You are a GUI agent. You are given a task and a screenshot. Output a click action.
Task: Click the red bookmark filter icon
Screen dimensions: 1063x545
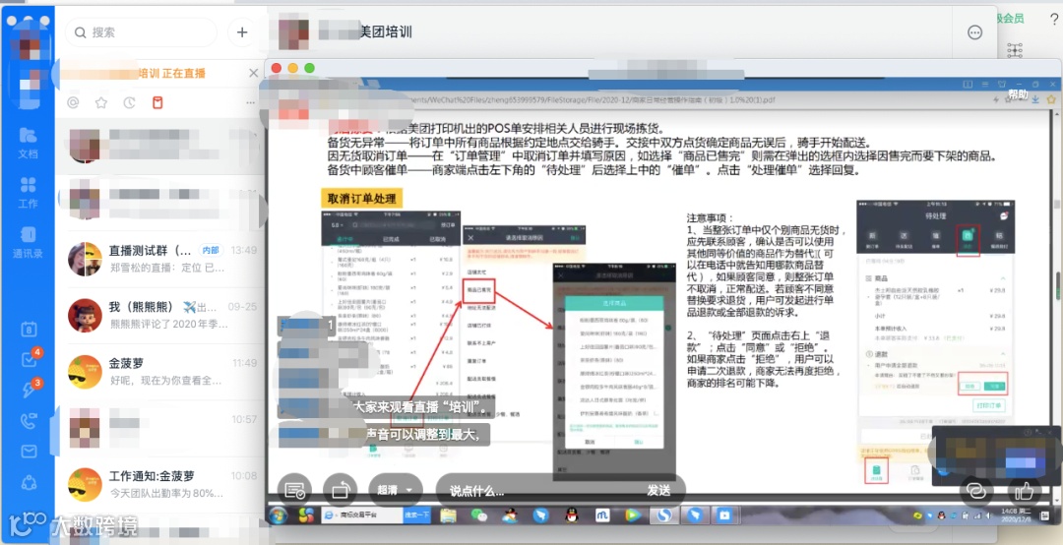point(157,103)
